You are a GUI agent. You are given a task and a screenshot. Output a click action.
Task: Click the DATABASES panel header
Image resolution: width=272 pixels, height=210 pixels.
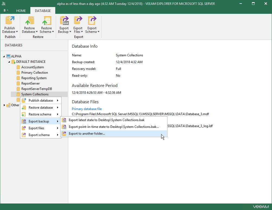[x=14, y=45]
